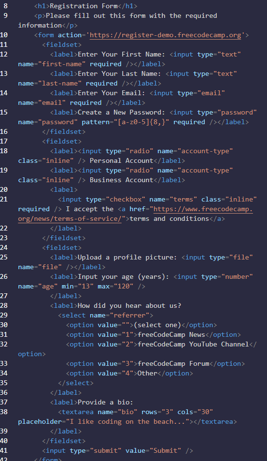Click the "terms and conditions" anchor text

(169, 219)
